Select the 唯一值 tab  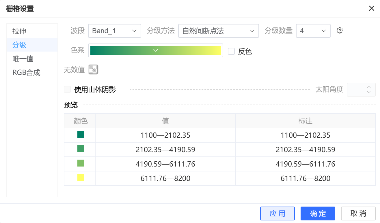(x=23, y=59)
